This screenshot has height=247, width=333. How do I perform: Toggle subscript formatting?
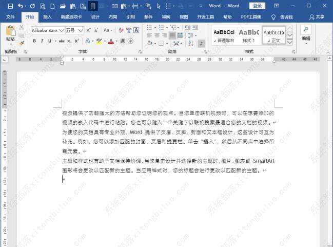point(69,41)
